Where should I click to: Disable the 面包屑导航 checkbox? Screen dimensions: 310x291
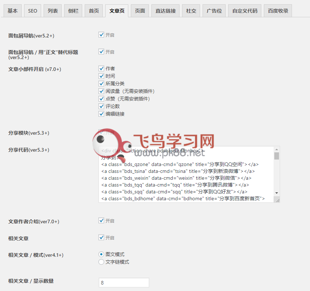(x=101, y=35)
